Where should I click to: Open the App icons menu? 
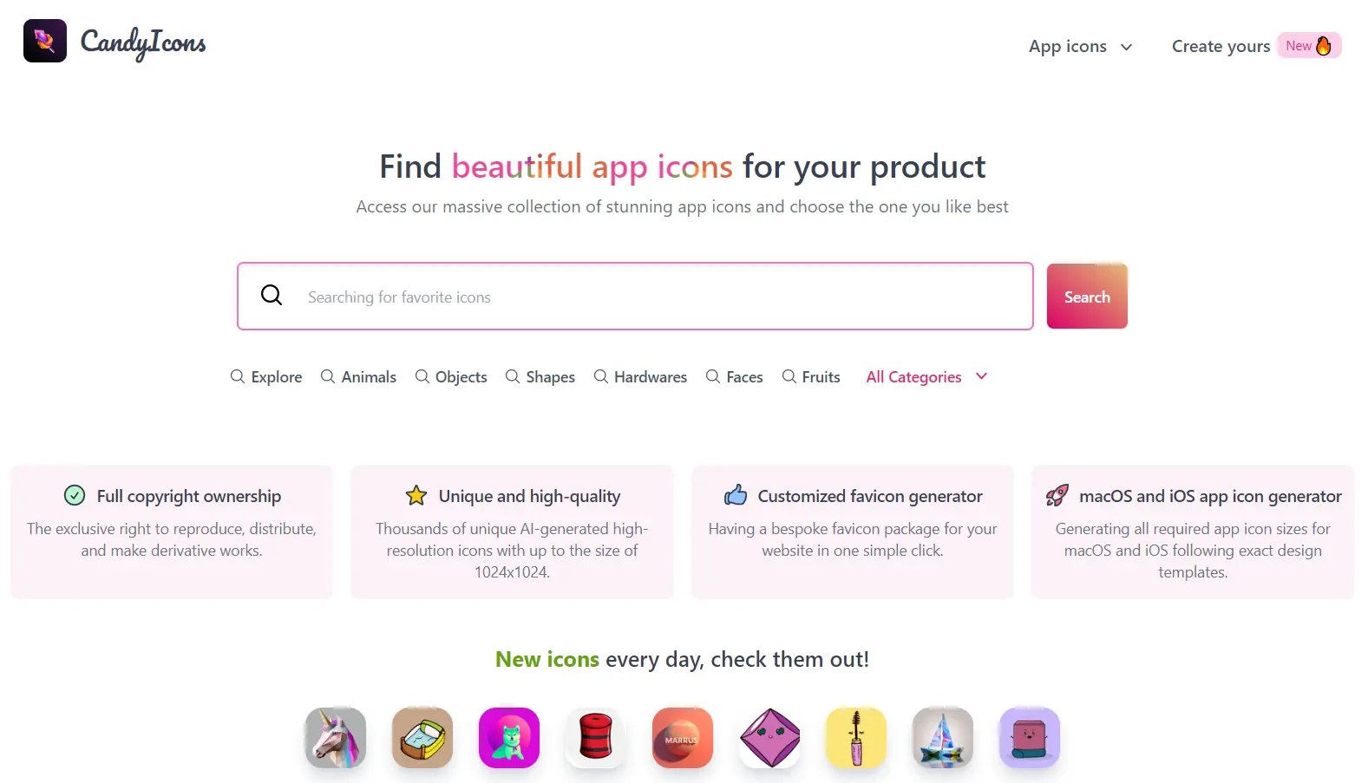[x=1068, y=46]
